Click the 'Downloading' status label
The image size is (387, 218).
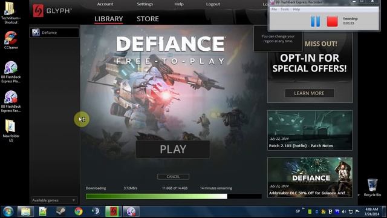(96, 188)
